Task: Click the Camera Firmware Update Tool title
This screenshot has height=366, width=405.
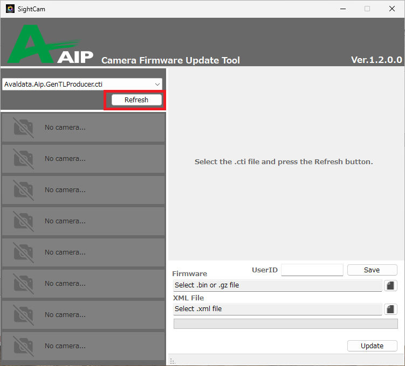Action: pos(170,60)
